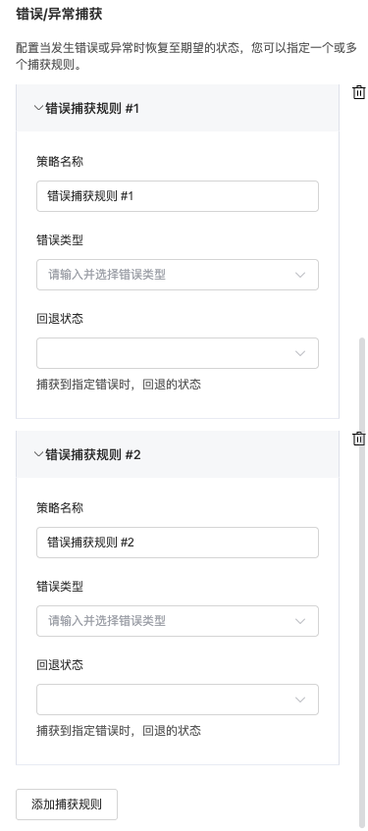Screen dimensions: 368x831
Task: Click the 回退状态 label in rule #2
Action: tap(60, 665)
